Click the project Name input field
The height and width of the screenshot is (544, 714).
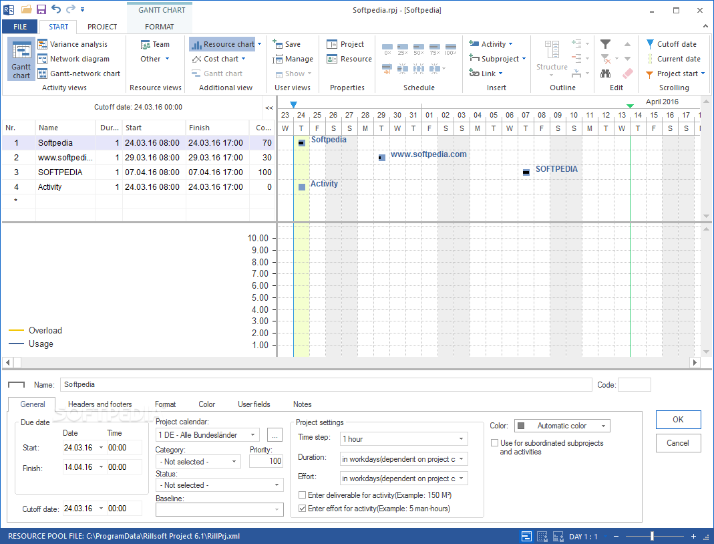326,384
